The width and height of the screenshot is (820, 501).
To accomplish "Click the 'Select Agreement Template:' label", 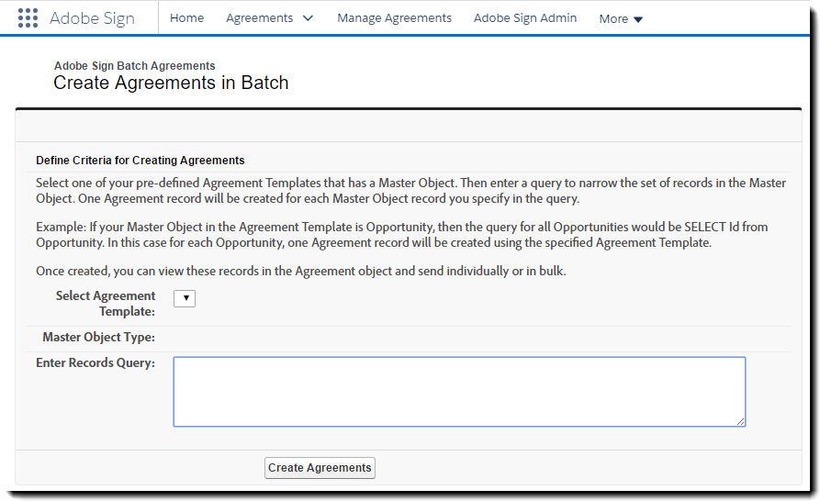I will tap(106, 304).
